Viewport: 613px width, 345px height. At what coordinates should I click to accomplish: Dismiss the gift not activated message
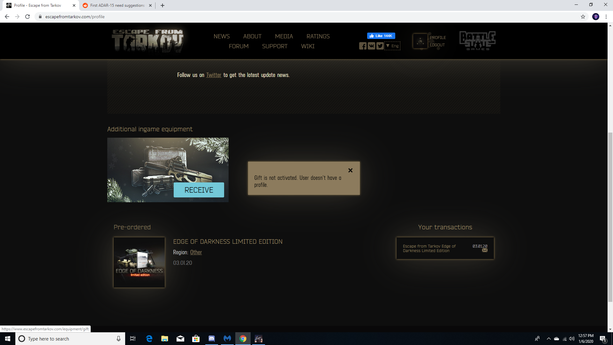click(350, 170)
